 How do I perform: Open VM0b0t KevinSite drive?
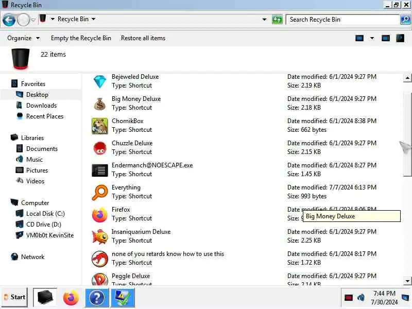click(x=50, y=235)
